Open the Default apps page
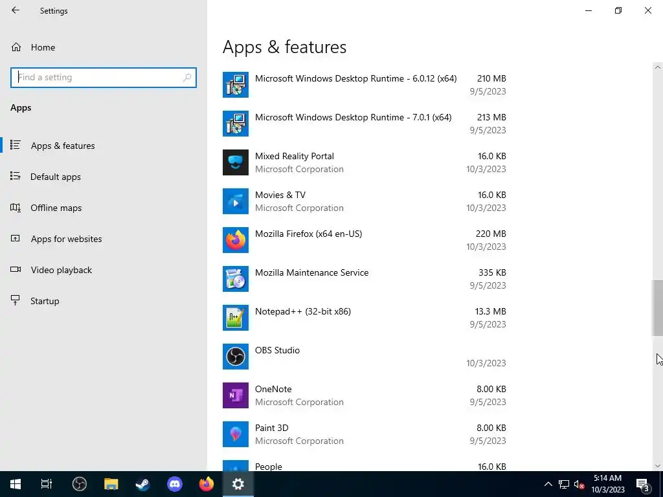This screenshot has height=497, width=663. point(56,177)
